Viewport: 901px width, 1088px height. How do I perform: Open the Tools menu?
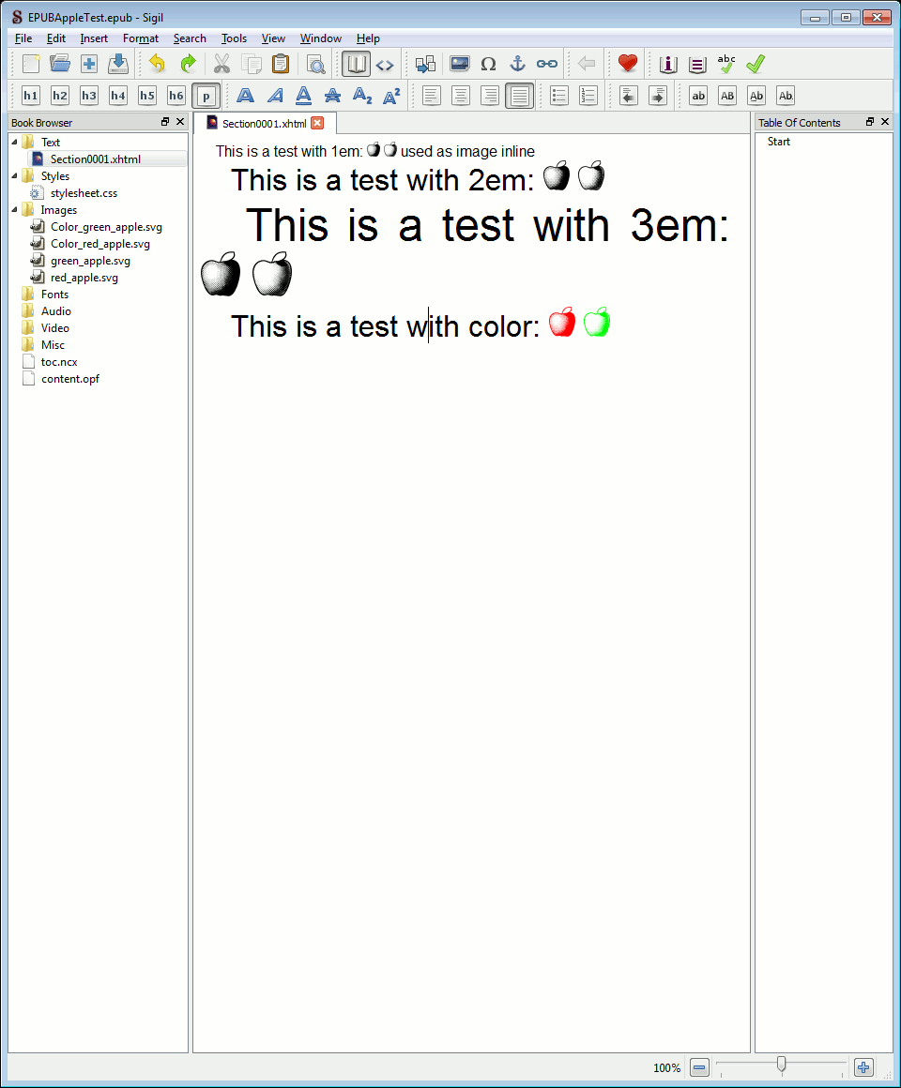(x=234, y=38)
